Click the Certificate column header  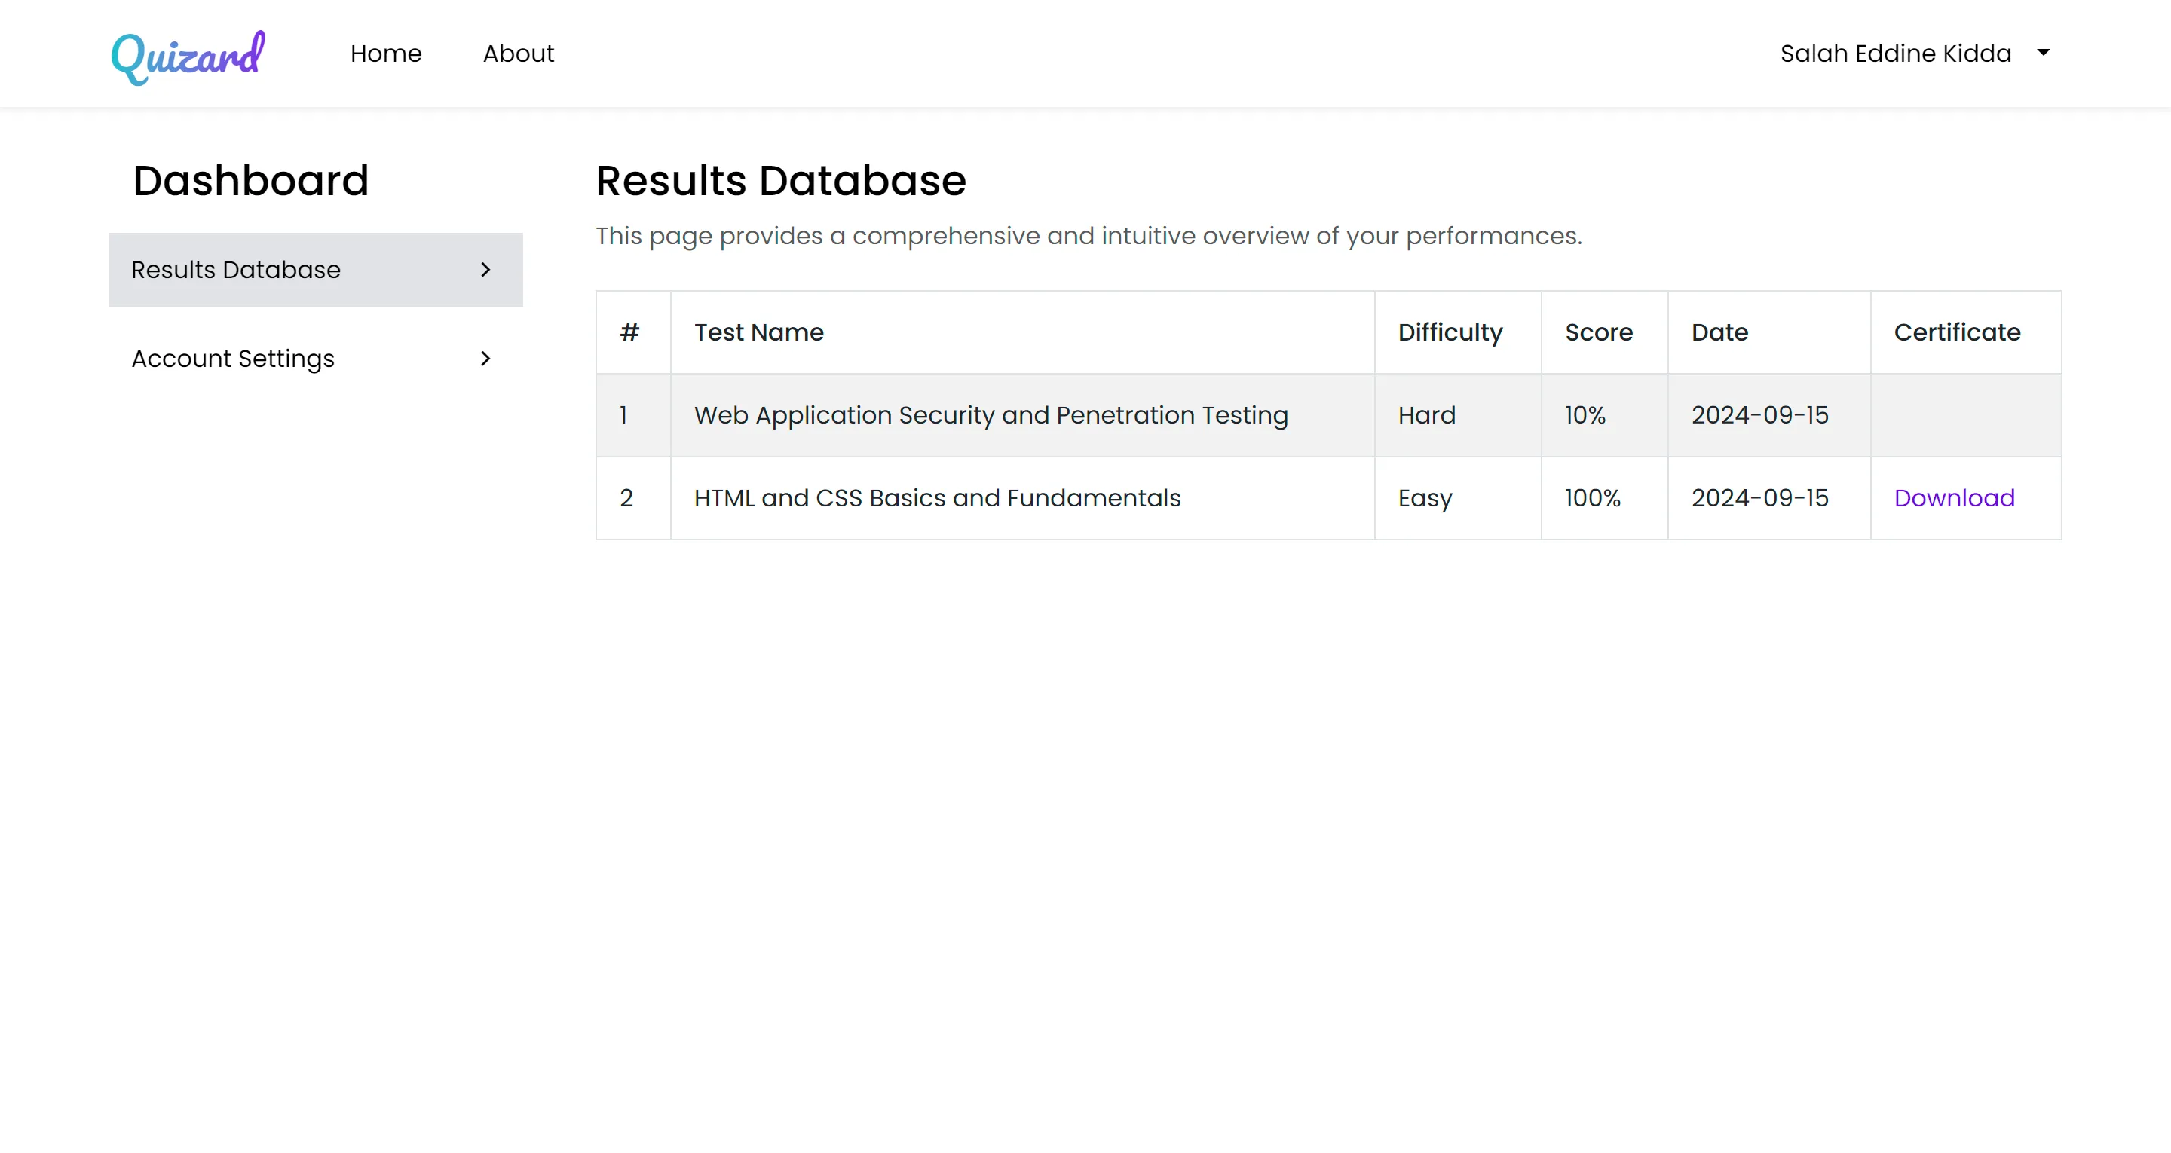[1966, 332]
